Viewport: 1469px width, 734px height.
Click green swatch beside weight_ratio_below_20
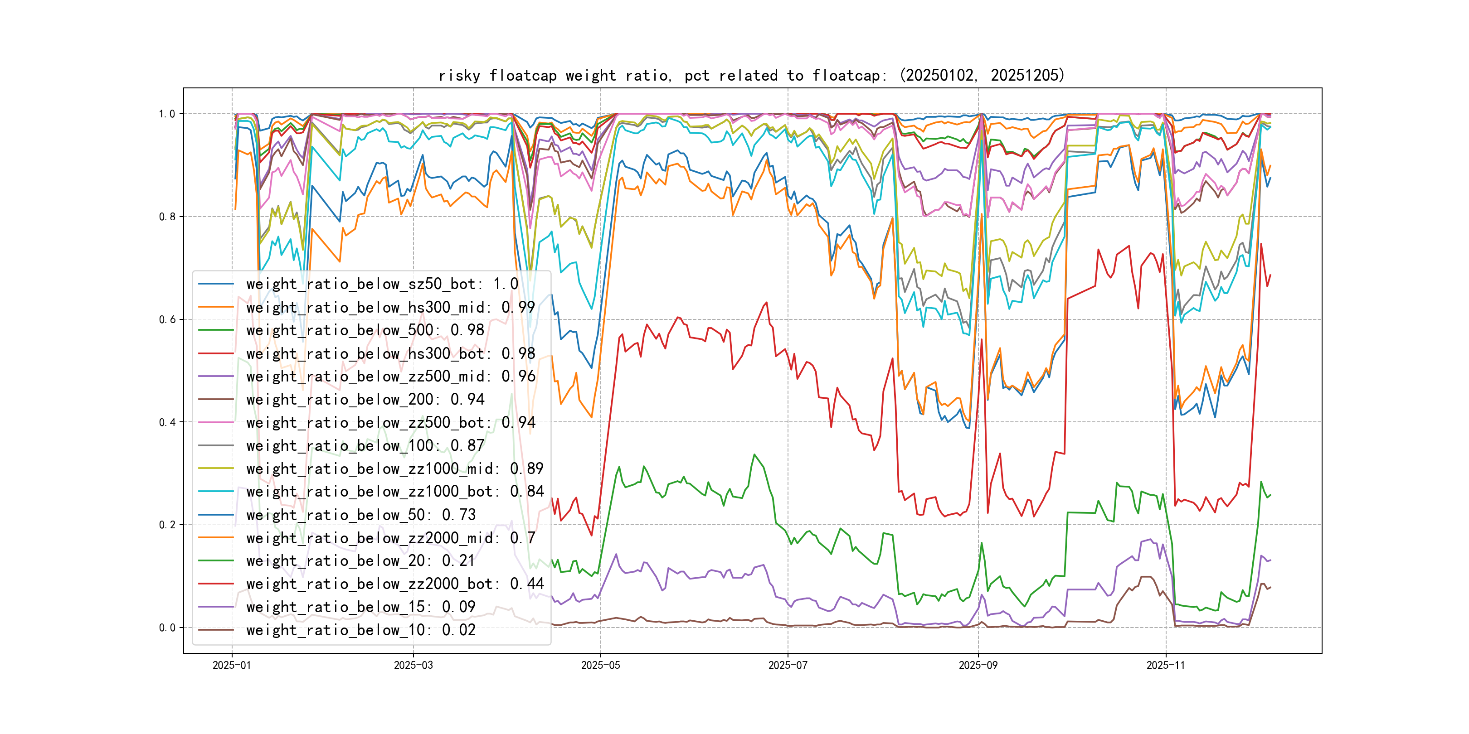point(215,561)
